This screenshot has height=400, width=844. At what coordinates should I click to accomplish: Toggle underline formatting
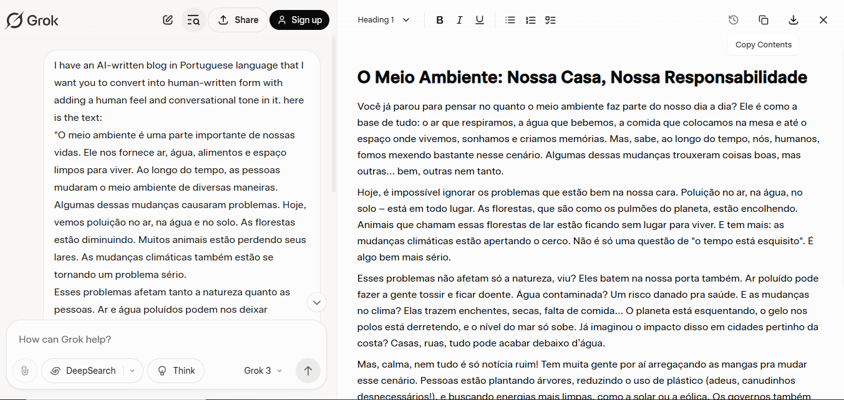(x=480, y=20)
